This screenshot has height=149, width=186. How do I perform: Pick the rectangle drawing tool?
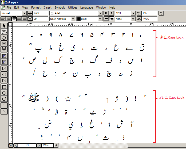point(4,87)
